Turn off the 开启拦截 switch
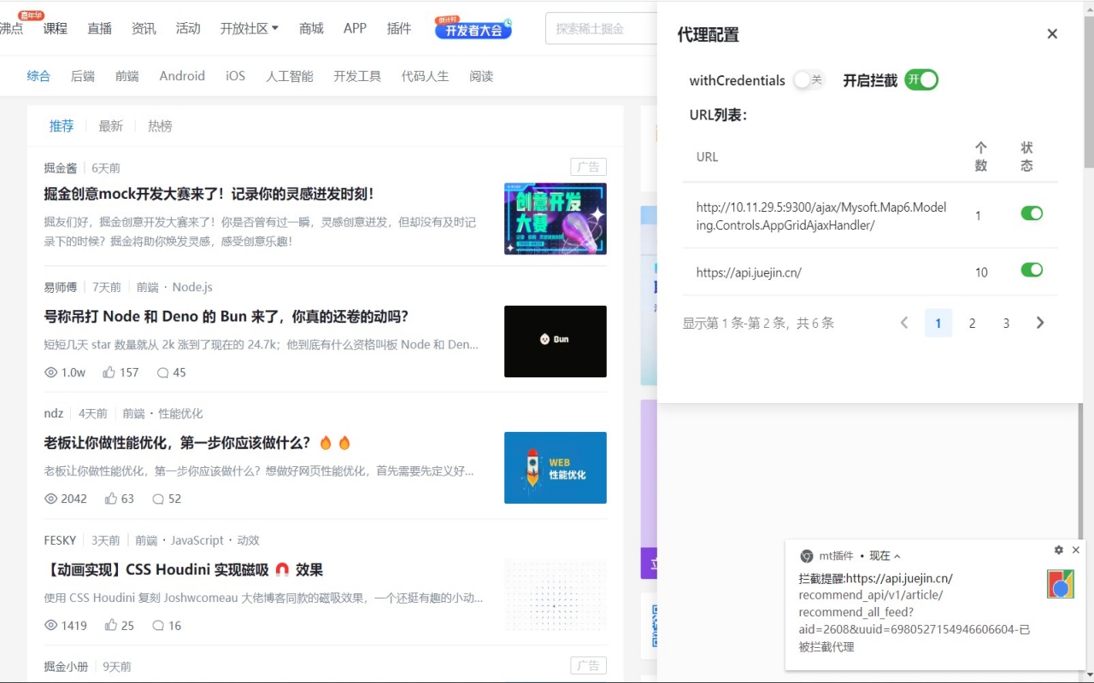This screenshot has height=683, width=1094. pos(921,80)
